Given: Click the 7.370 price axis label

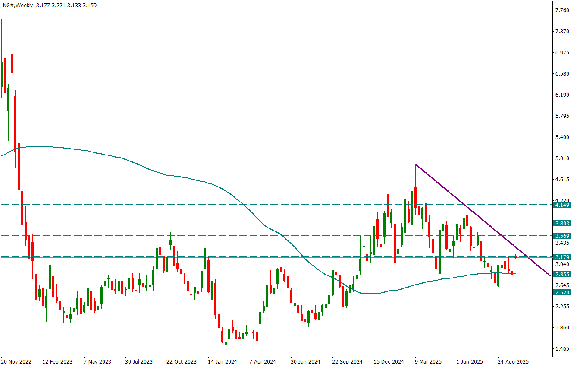Looking at the screenshot, I should click(x=563, y=31).
